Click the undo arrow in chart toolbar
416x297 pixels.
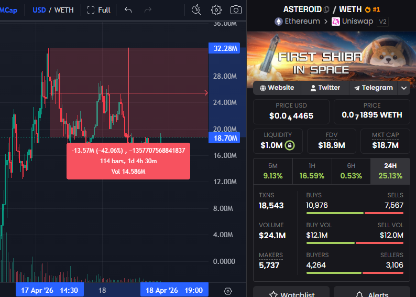tap(128, 10)
